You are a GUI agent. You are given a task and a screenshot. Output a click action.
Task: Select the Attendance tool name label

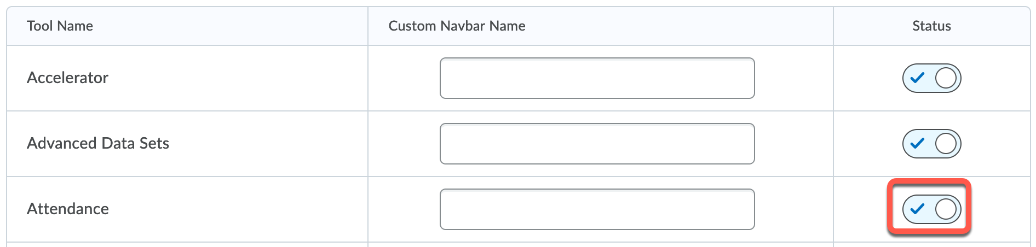point(68,209)
